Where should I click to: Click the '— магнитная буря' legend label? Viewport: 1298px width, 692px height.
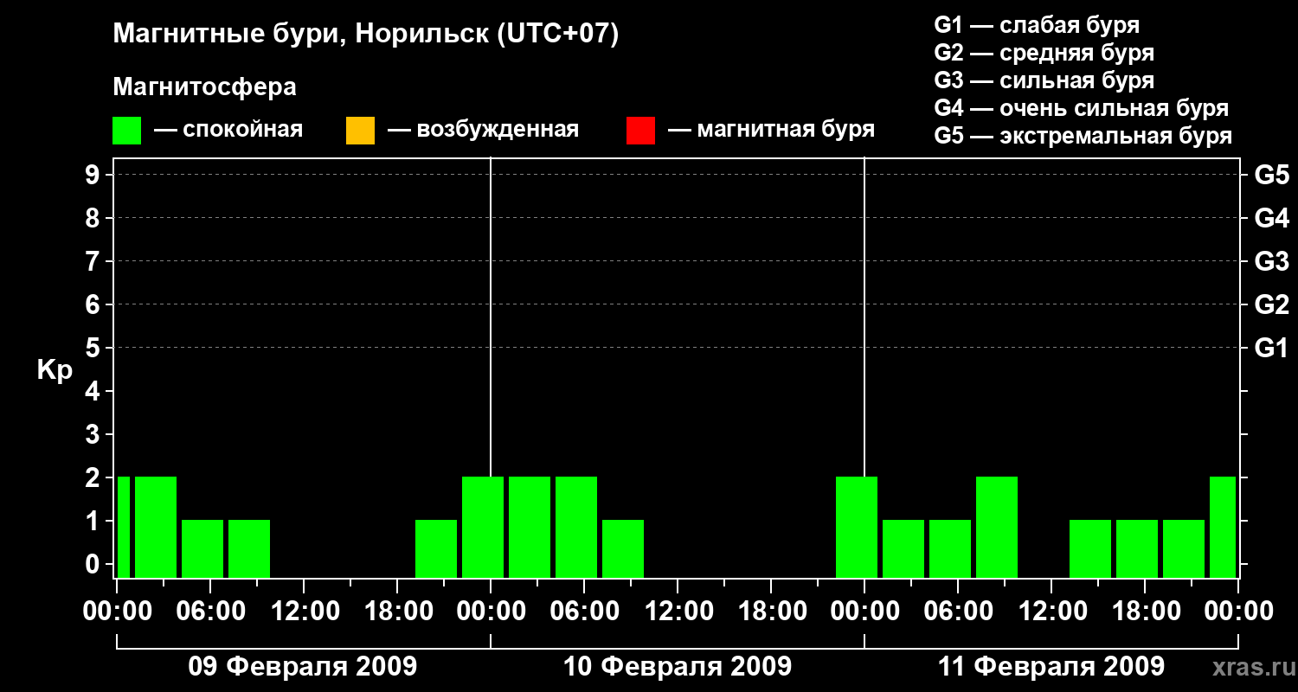tap(771, 131)
